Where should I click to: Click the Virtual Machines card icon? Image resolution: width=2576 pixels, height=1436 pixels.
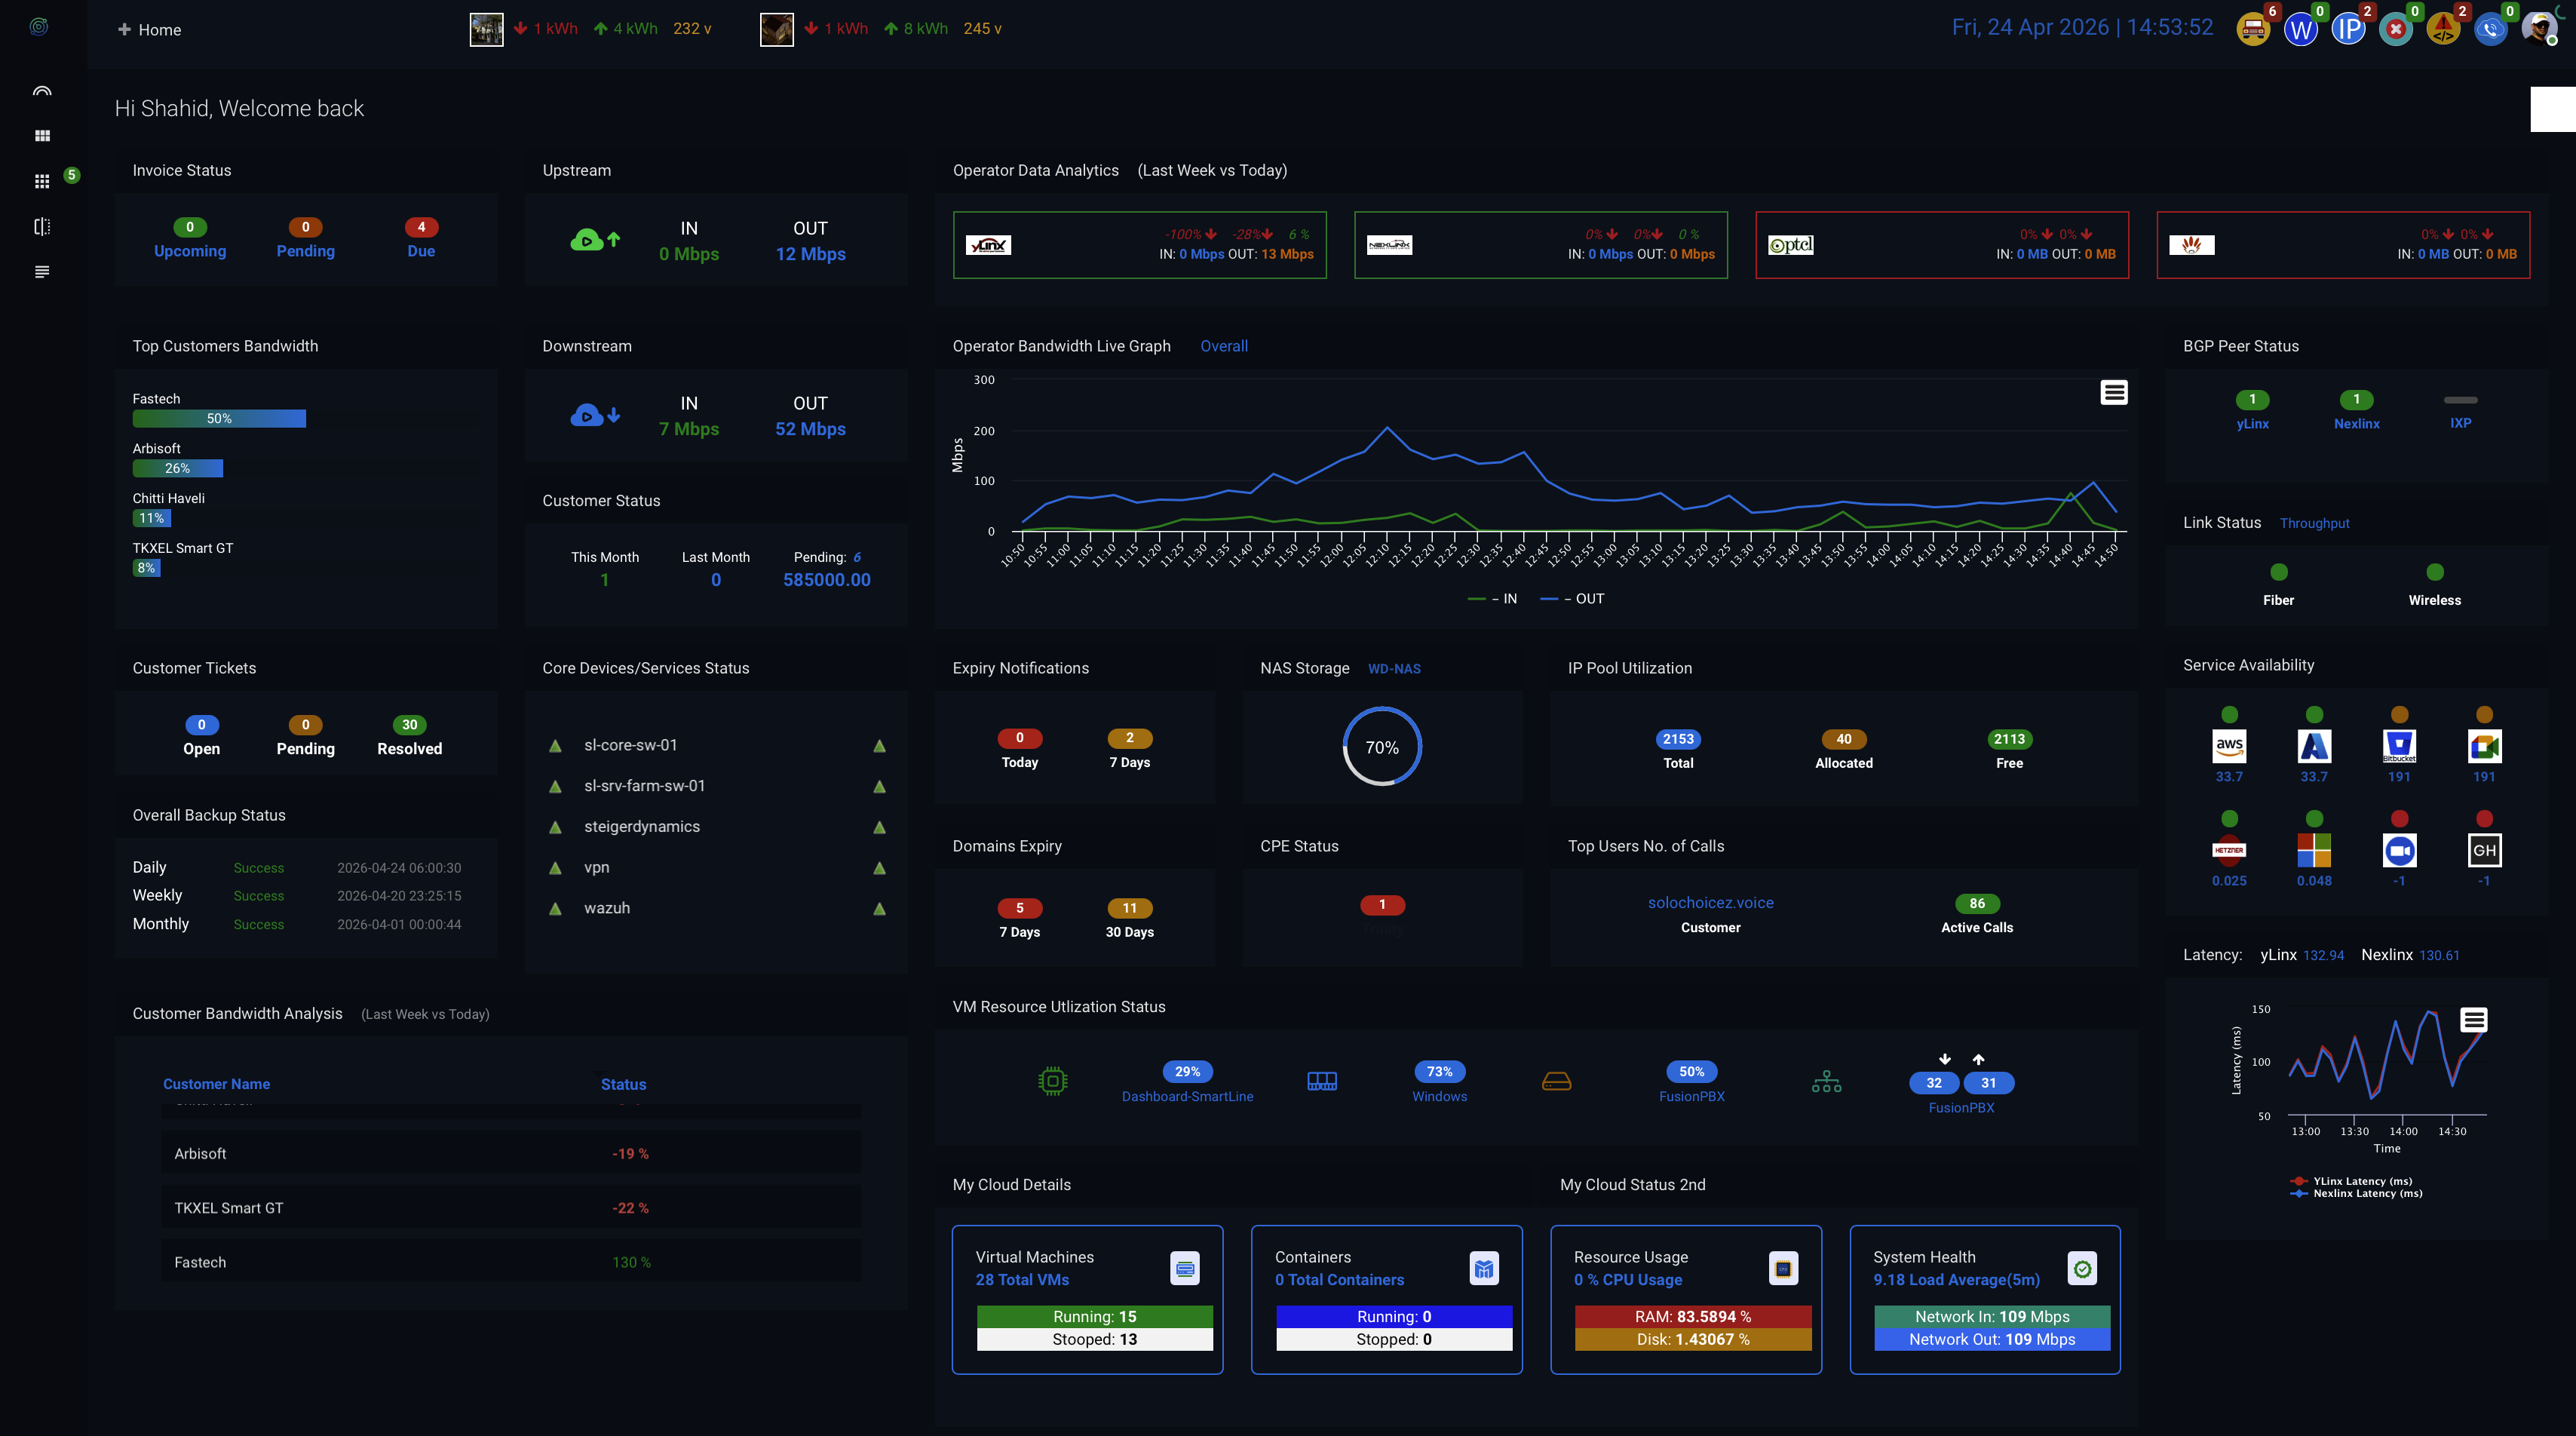[1185, 1269]
